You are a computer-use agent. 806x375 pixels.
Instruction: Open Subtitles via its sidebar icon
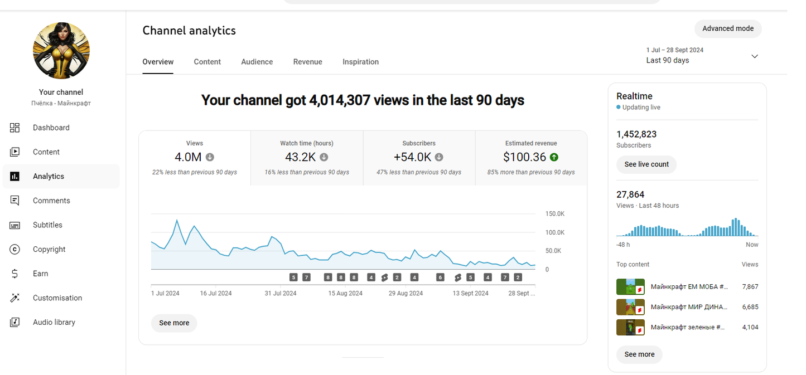click(x=15, y=225)
